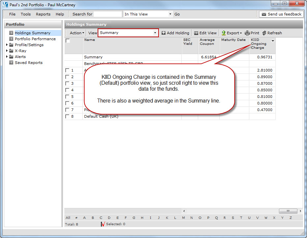Open the View Summary dropdown
The height and width of the screenshot is (238, 307).
[x=155, y=33]
